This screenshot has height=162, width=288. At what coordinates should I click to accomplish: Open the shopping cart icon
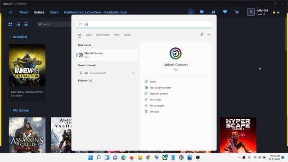click(x=237, y=12)
